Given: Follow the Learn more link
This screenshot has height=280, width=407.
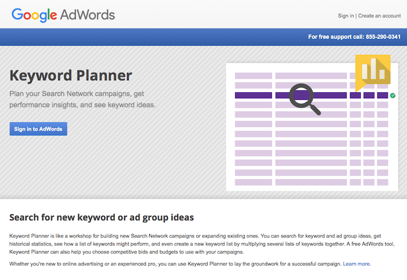Looking at the screenshot, I should tap(357, 264).
